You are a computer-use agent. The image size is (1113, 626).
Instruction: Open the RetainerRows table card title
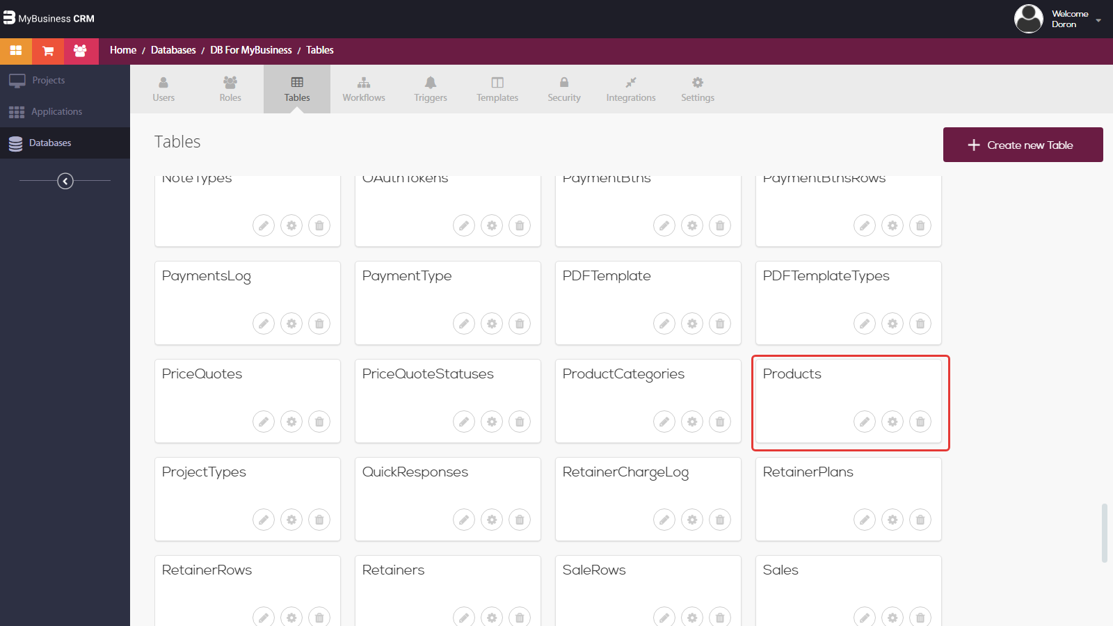tap(207, 570)
